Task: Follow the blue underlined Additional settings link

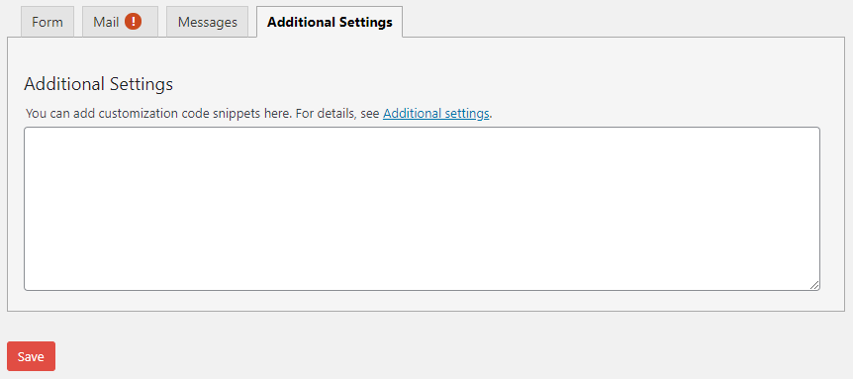Action: point(436,114)
